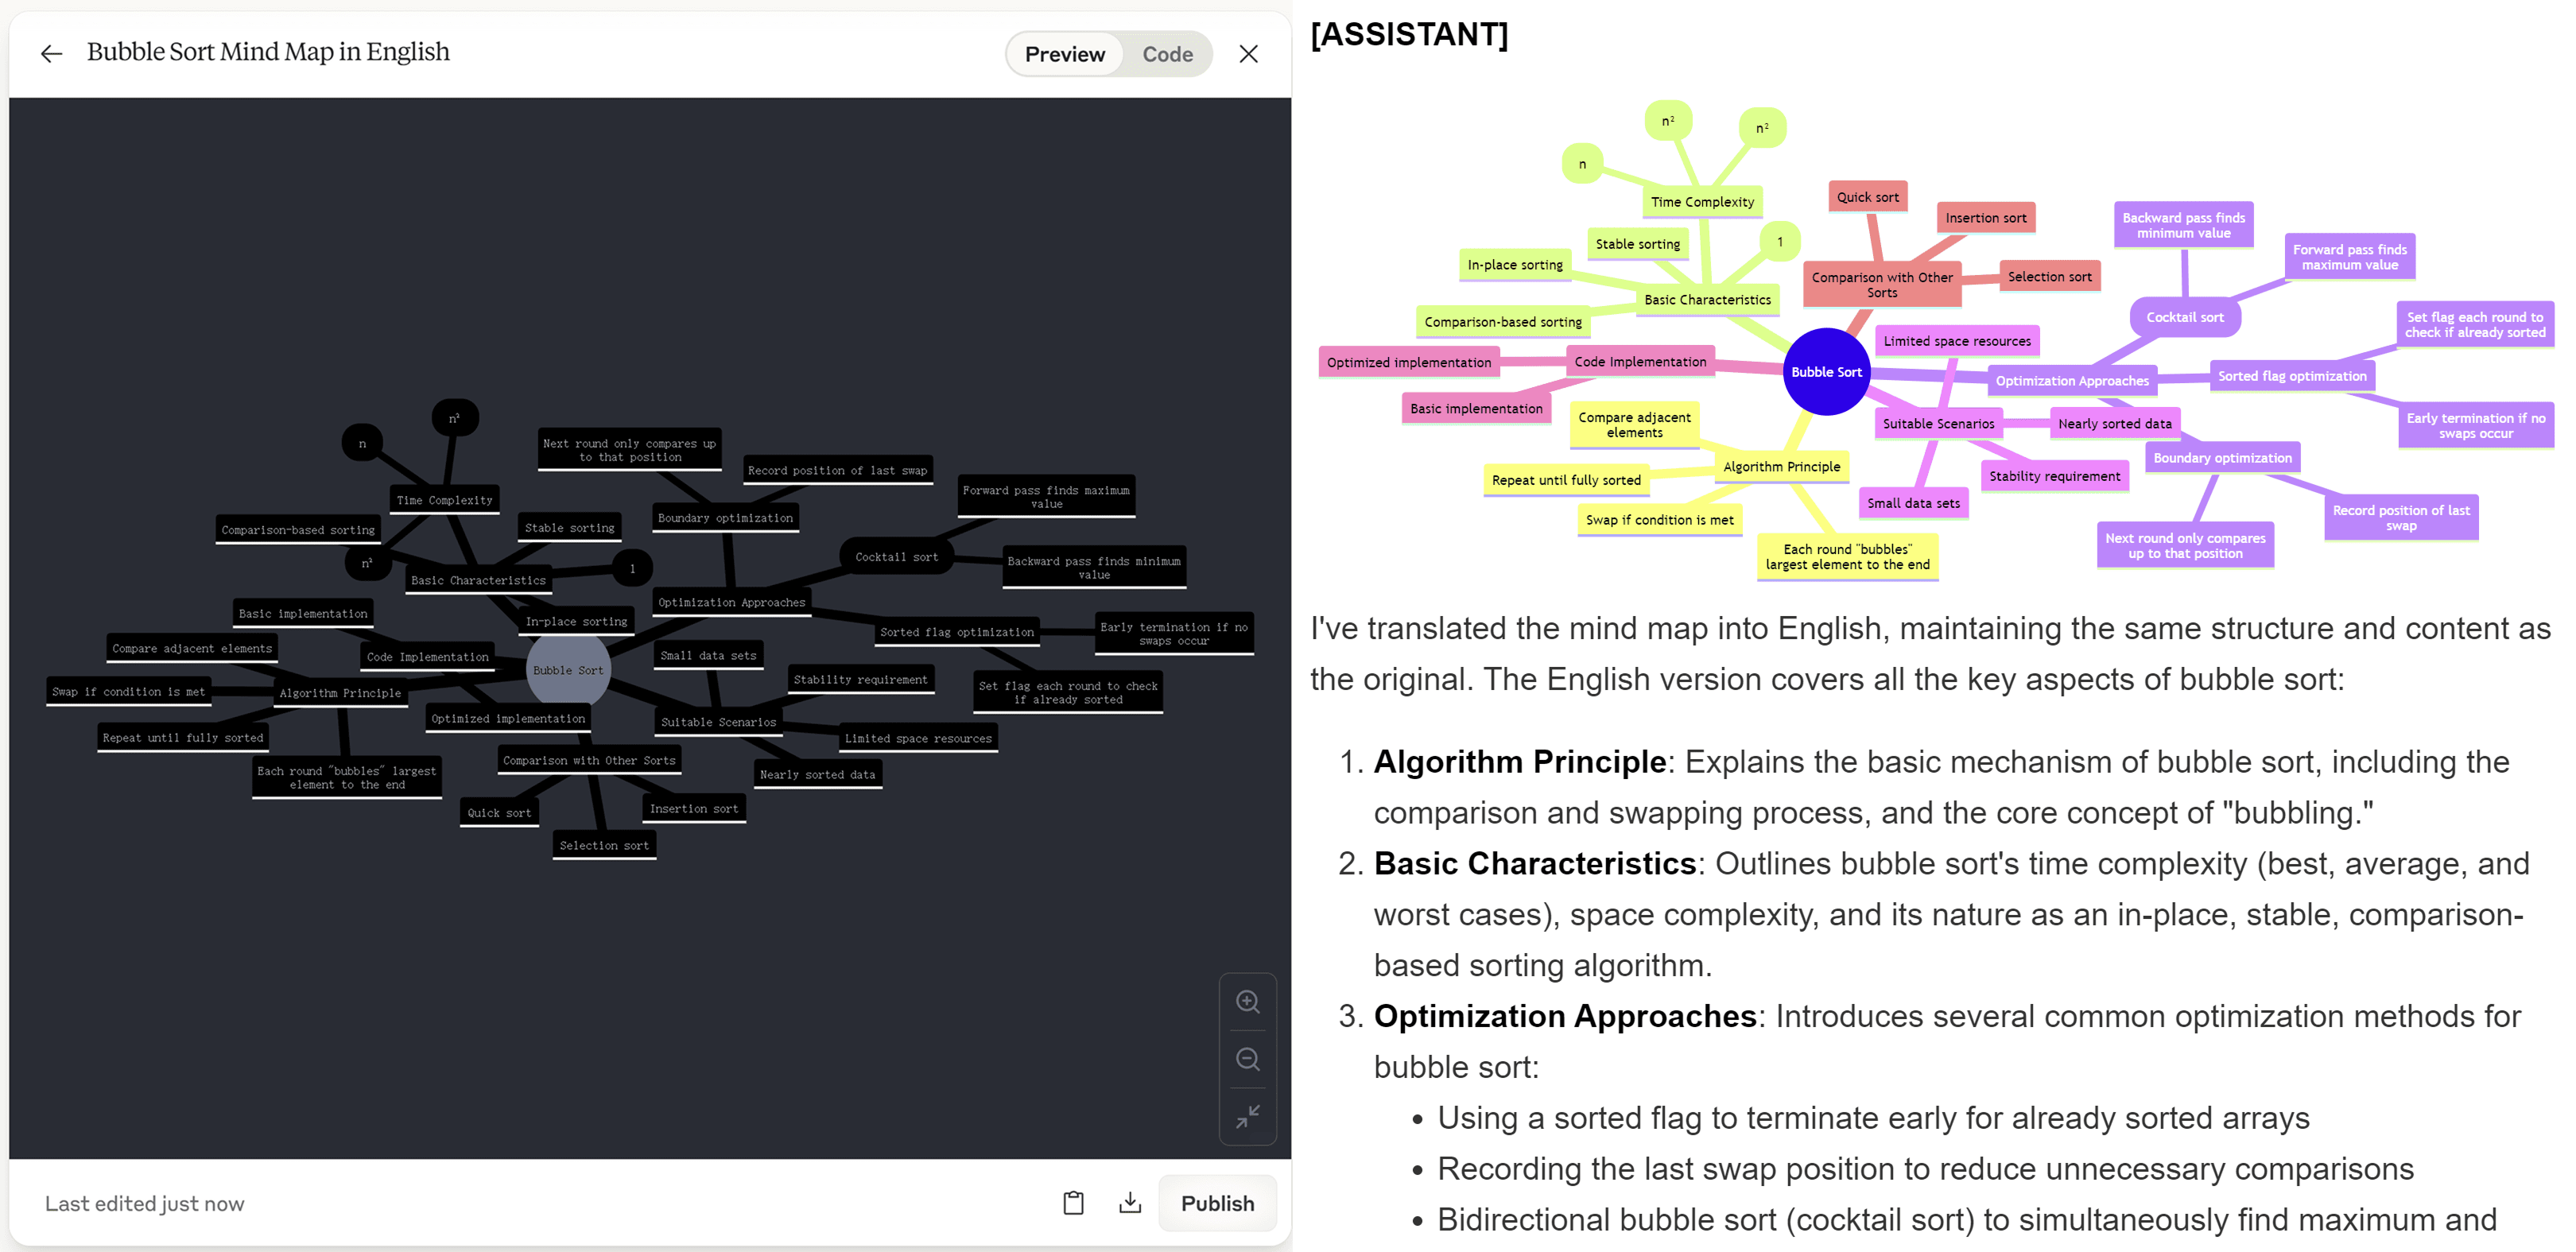Click the fit-to-view collapse icon

(1247, 1115)
